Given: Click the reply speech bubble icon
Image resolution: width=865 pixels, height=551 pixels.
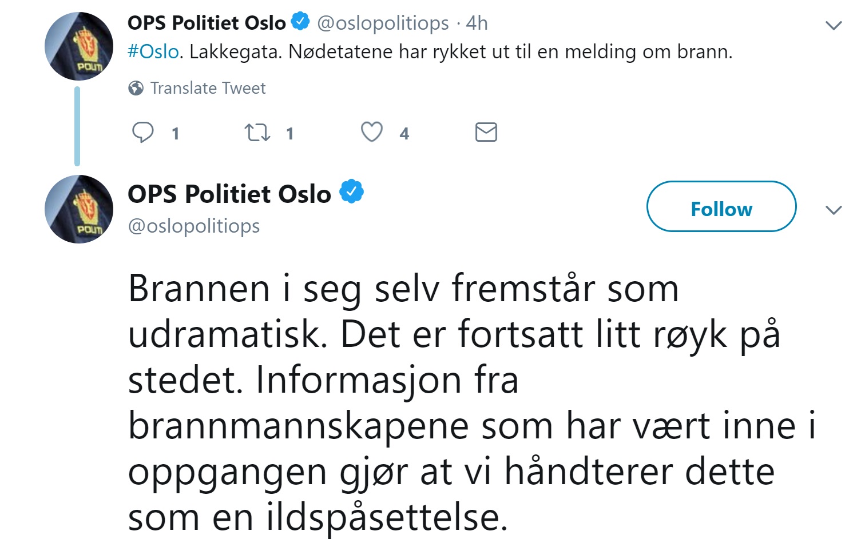Looking at the screenshot, I should pyautogui.click(x=143, y=133).
